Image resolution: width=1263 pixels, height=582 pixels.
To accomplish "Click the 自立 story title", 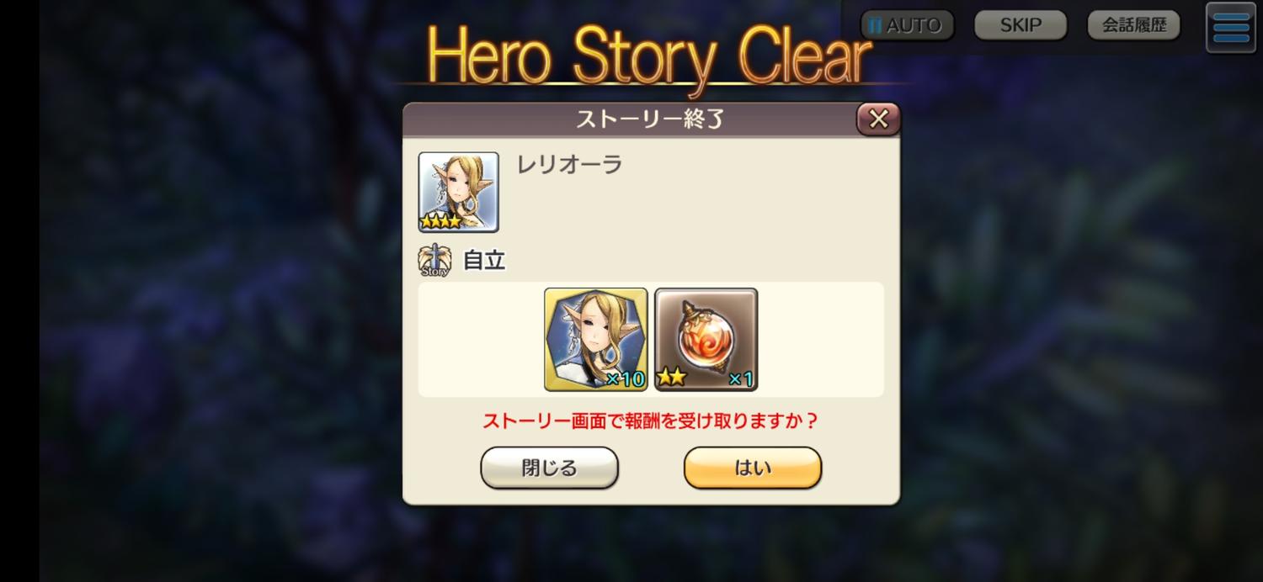I will pos(484,261).
